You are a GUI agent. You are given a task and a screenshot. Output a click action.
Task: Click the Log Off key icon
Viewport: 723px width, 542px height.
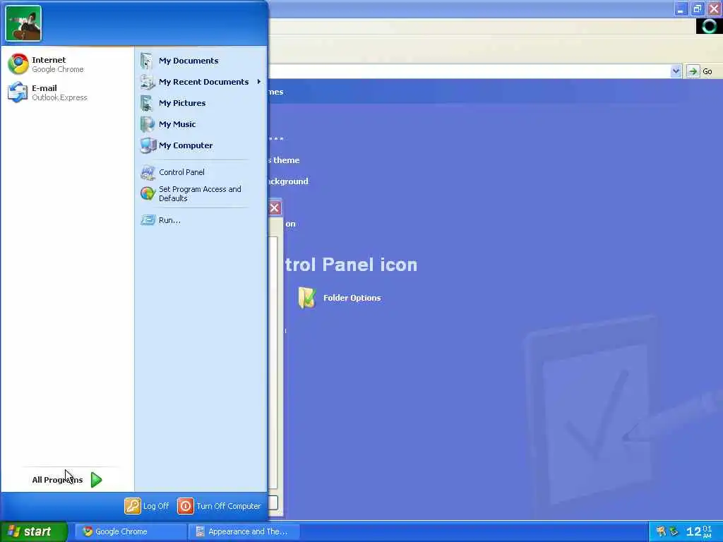tap(132, 506)
